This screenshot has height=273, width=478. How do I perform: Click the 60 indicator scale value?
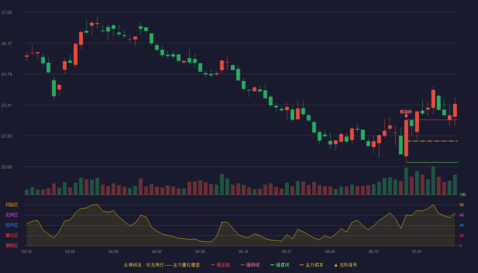[x=462, y=215]
